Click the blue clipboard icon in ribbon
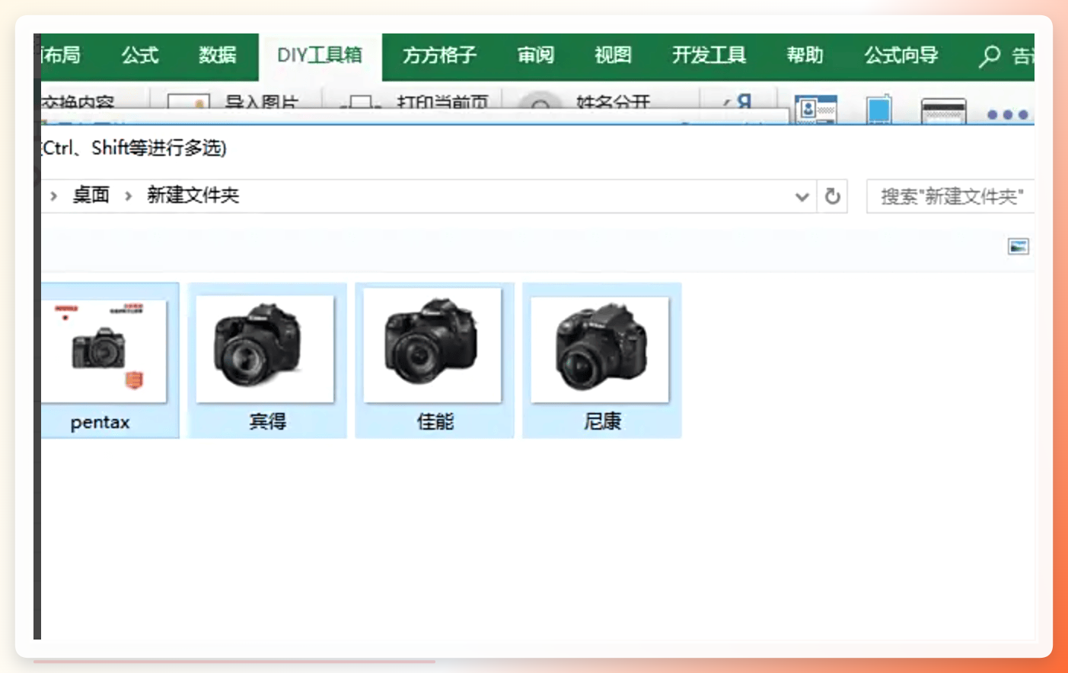The image size is (1068, 673). coord(879,109)
